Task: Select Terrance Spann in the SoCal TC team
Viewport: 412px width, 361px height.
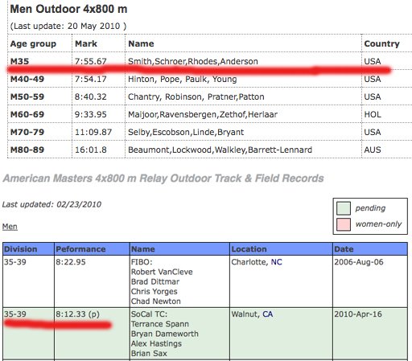Action: [160, 324]
